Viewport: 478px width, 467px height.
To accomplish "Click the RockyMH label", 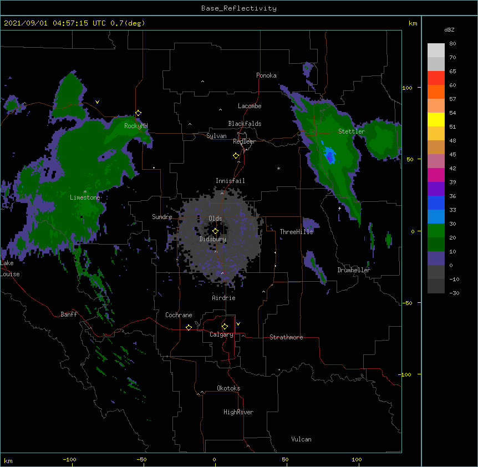I will (x=136, y=126).
